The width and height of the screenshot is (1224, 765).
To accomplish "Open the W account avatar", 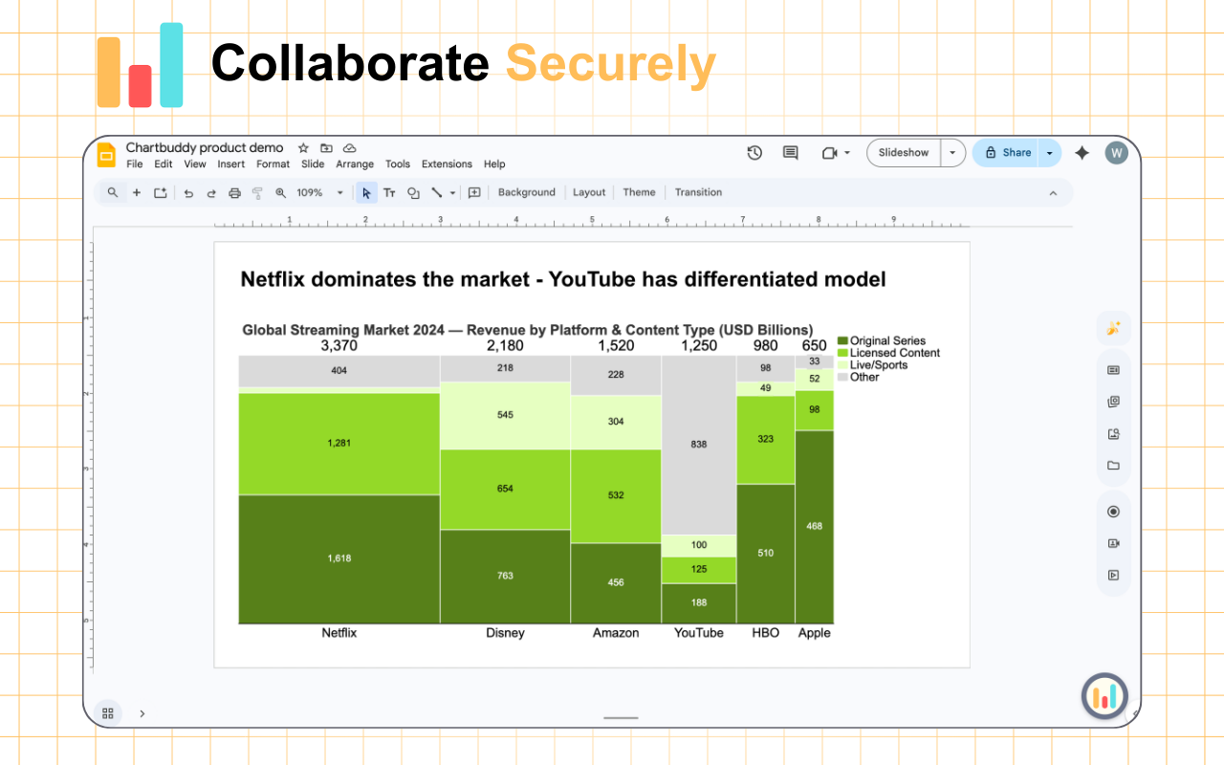I will tap(1116, 153).
